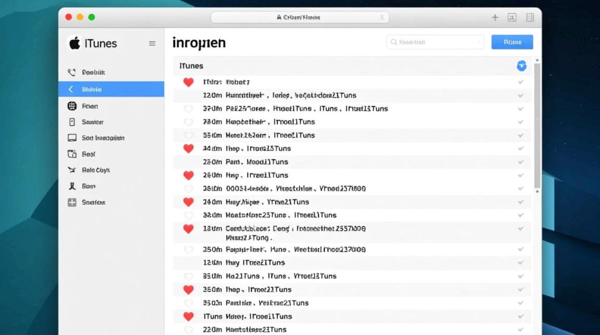Click the column layout icon in the title bar

coord(530,17)
